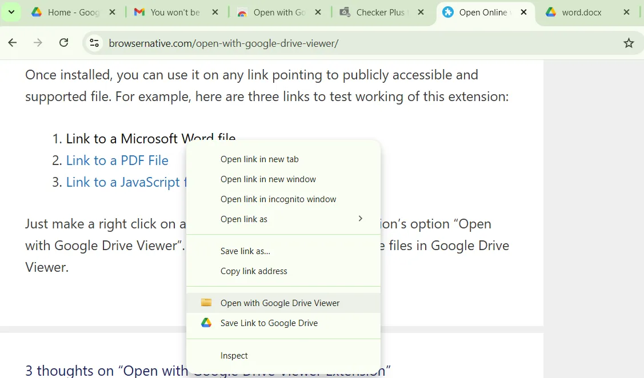Open 'Link to a PDF File'
Image resolution: width=644 pixels, height=378 pixels.
pyautogui.click(x=117, y=160)
